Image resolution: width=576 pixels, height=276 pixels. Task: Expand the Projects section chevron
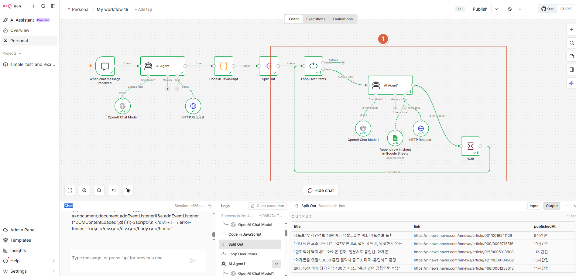(20, 53)
